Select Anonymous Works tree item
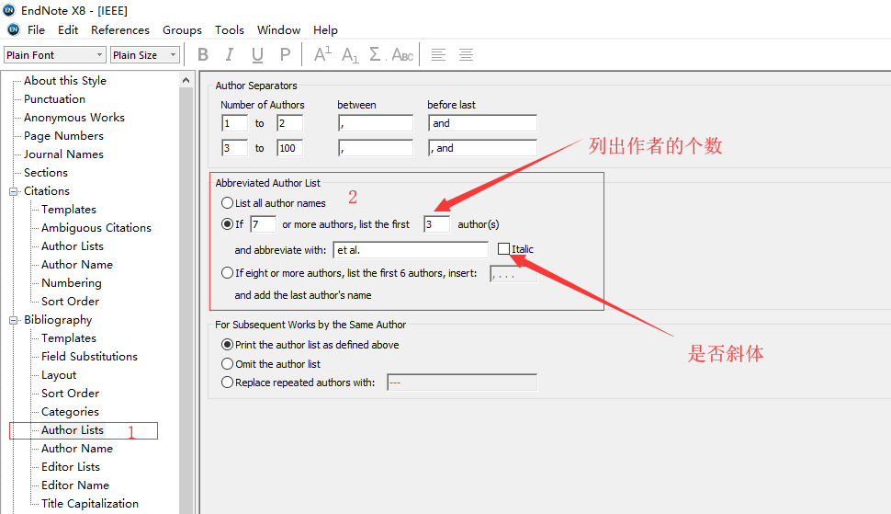 tap(73, 117)
